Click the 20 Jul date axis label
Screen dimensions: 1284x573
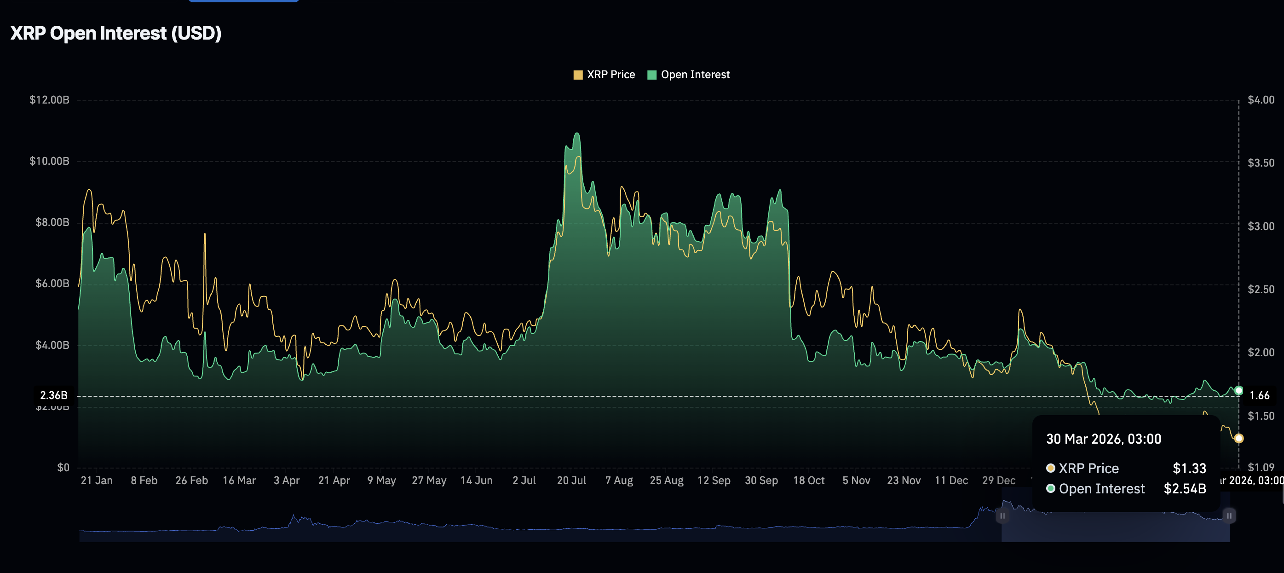(x=571, y=480)
